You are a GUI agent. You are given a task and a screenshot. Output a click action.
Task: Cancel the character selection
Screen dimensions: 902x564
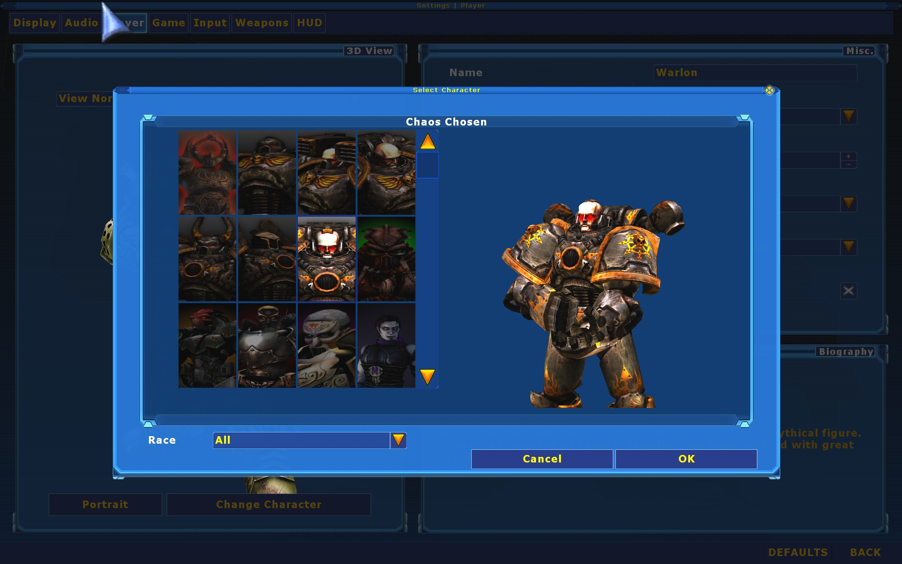click(x=541, y=459)
